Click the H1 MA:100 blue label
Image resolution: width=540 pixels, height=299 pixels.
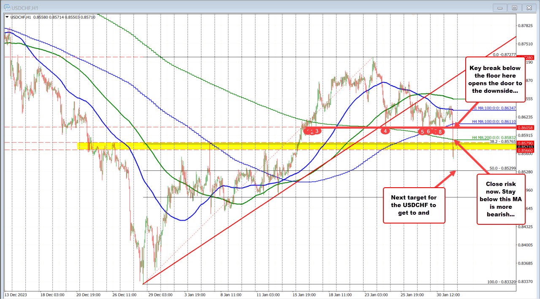[x=495, y=108]
